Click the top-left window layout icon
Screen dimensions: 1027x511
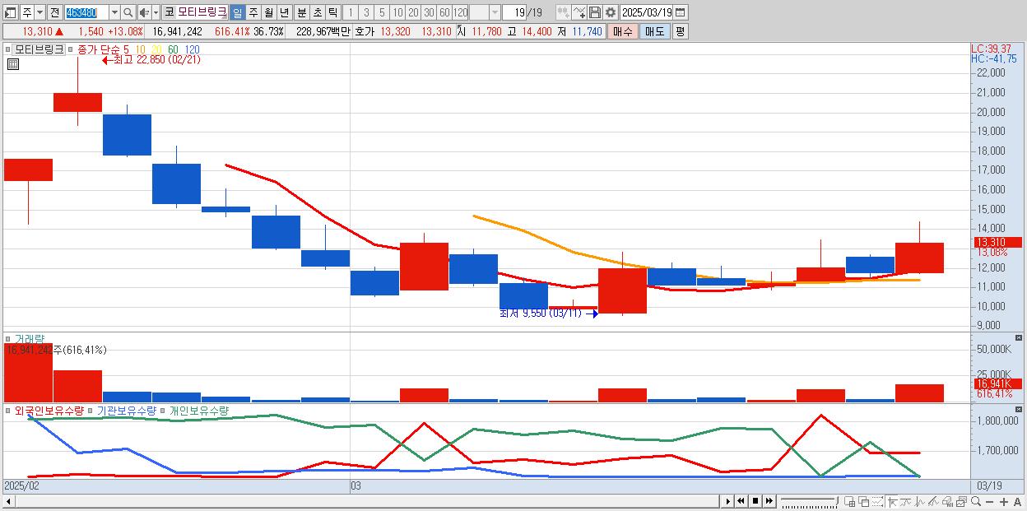(x=11, y=12)
